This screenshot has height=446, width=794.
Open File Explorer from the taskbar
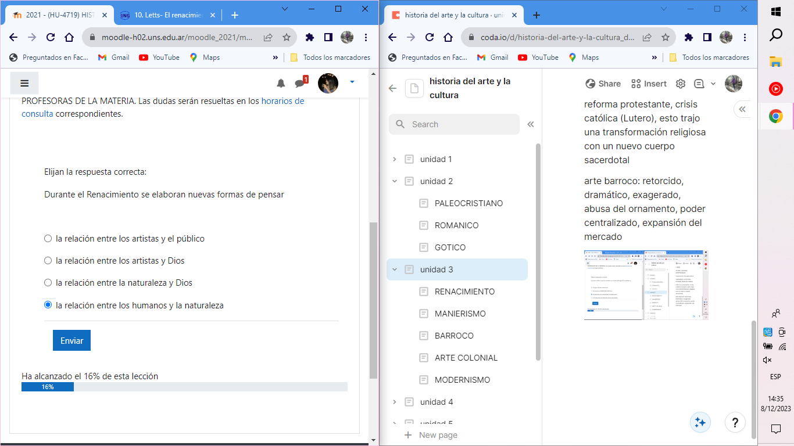(x=775, y=62)
